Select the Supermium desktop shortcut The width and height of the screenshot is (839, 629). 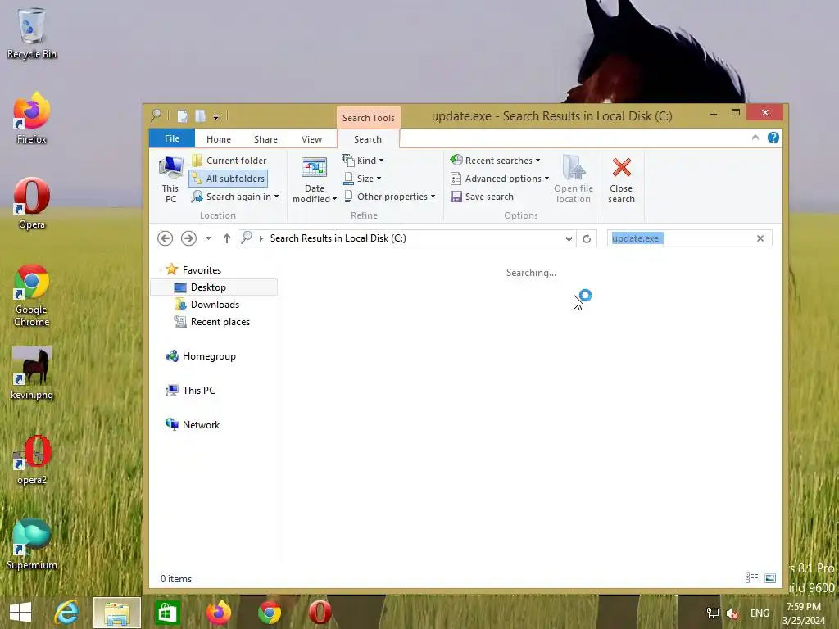[x=32, y=545]
